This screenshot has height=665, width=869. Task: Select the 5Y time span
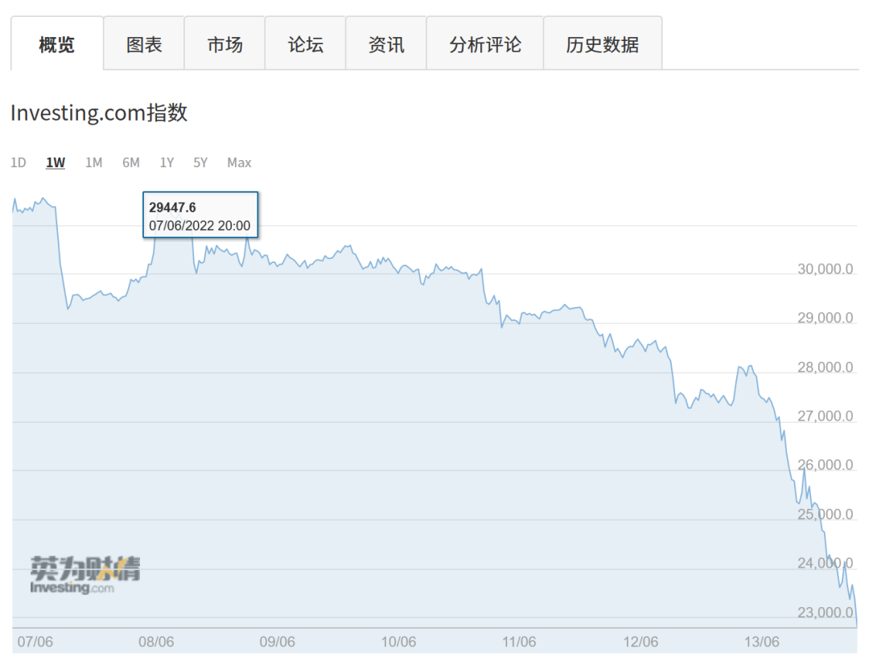(x=200, y=163)
